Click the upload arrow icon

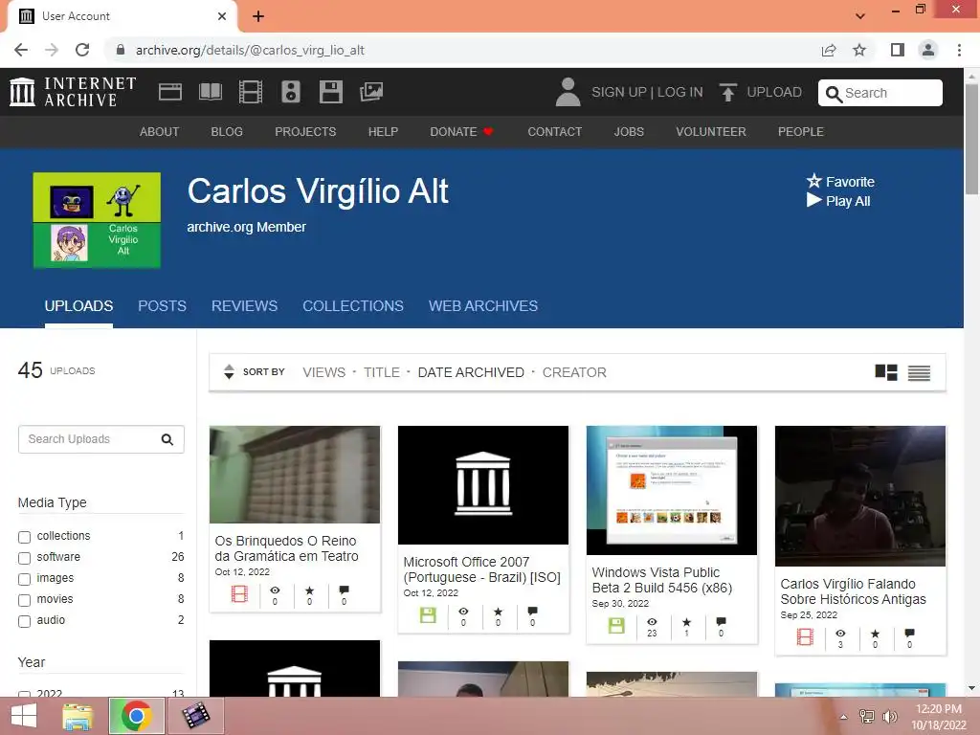click(x=727, y=92)
